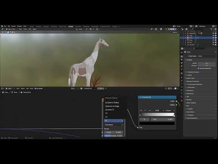
Task: Choose F2 feature option in list
Action: (x=106, y=113)
